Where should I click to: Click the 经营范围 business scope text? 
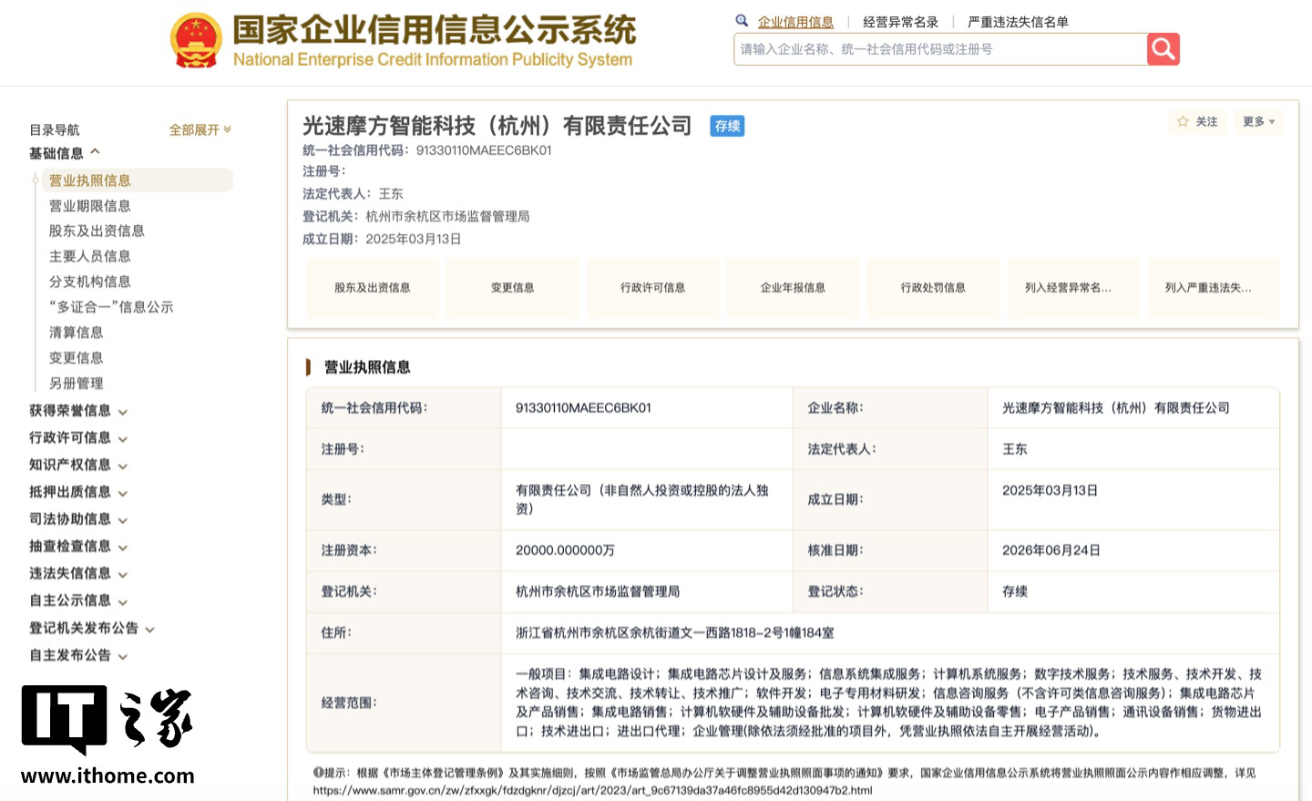(x=888, y=703)
